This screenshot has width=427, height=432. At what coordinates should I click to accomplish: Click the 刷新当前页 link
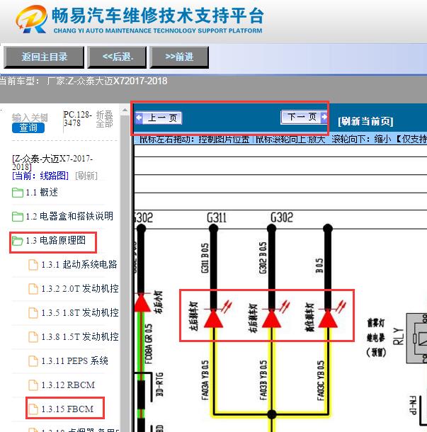365,121
